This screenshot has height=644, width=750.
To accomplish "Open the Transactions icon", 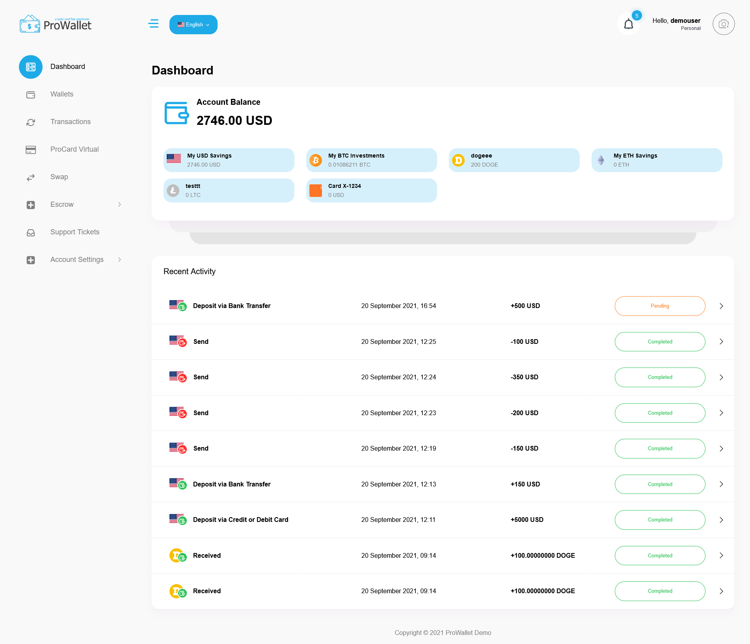I will (30, 122).
